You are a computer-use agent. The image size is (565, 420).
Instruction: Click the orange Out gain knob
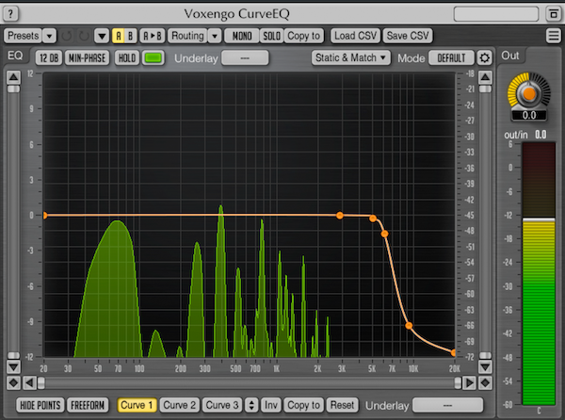[528, 93]
